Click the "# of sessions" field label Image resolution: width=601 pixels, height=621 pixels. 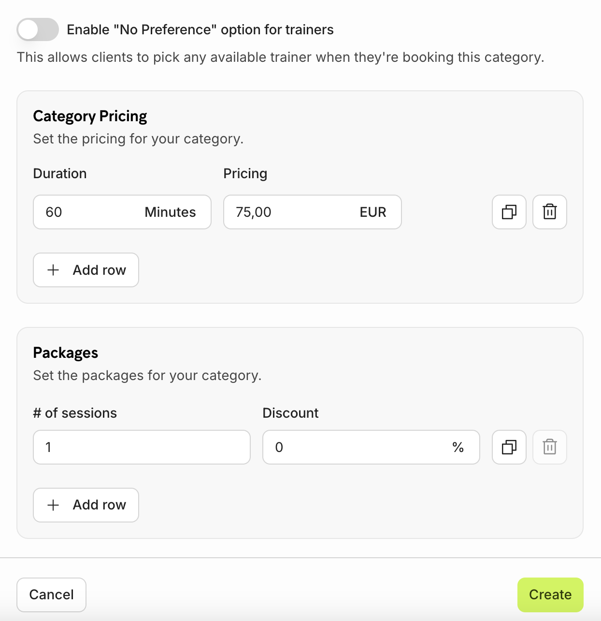click(x=75, y=413)
